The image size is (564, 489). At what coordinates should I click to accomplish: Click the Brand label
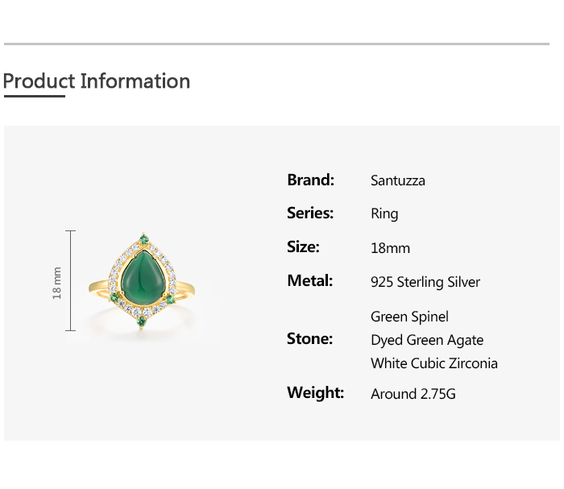coord(310,180)
